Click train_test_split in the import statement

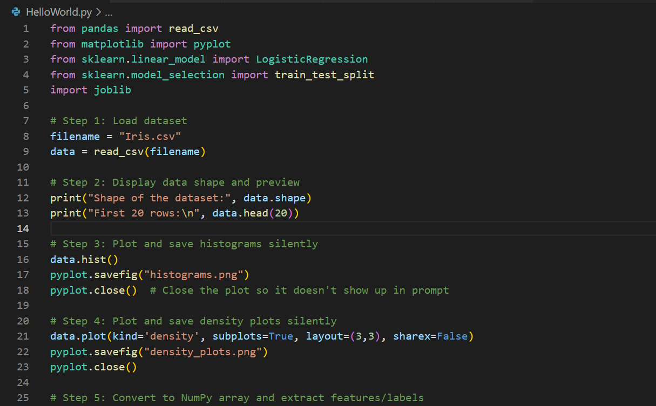point(324,75)
